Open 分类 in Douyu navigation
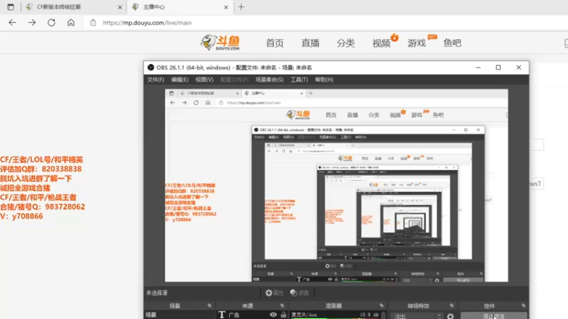Viewport: 568px width, 319px height. coord(346,43)
